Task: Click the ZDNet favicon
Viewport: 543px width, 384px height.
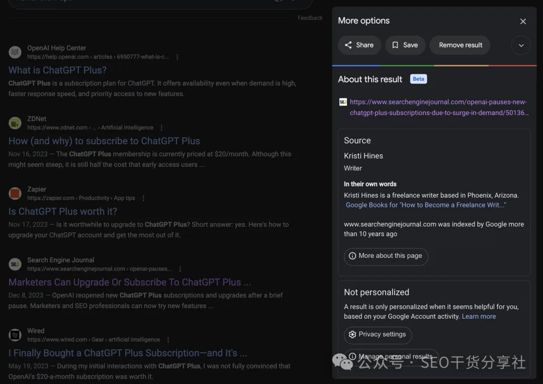Action: [x=15, y=123]
